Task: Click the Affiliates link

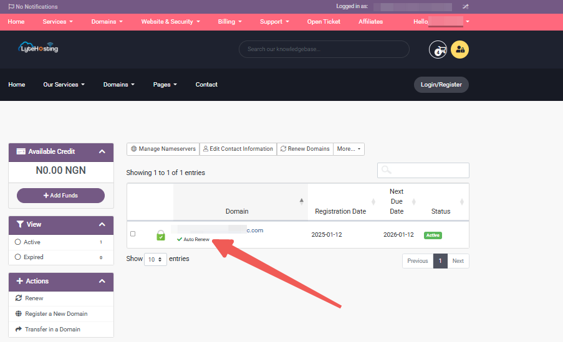Action: 370,22
